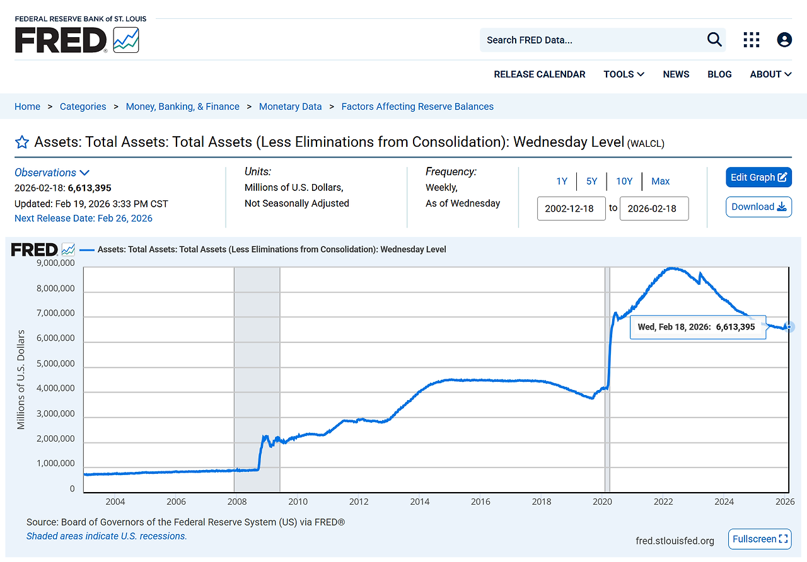This screenshot has height=562, width=807.
Task: Add series to favorites via the star icon
Action: (22, 142)
